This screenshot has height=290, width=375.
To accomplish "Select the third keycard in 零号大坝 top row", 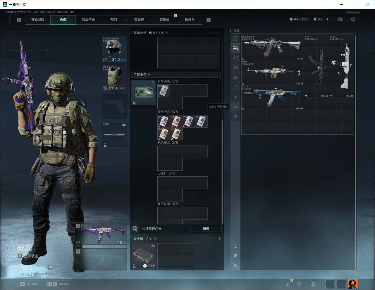I will (x=189, y=121).
